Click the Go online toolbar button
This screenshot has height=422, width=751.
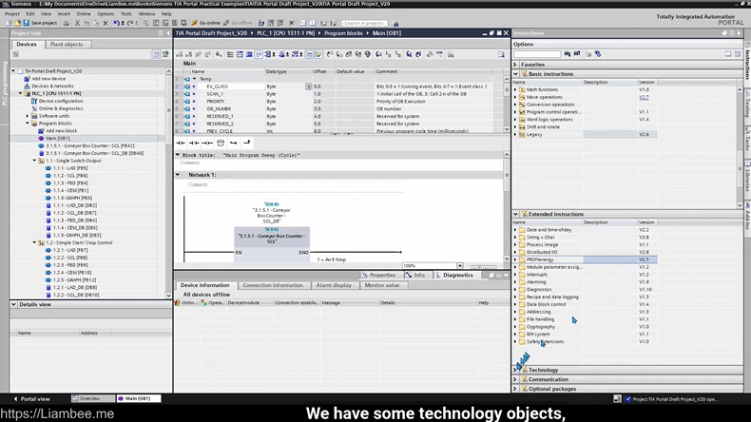click(x=207, y=23)
